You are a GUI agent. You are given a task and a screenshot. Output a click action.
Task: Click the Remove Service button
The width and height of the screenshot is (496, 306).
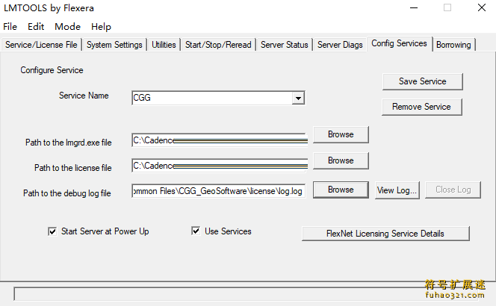(421, 107)
